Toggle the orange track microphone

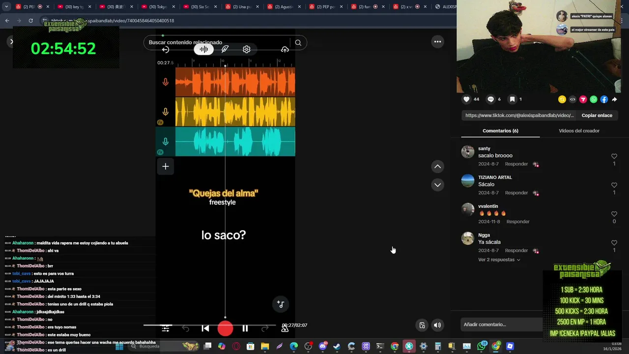point(166,82)
